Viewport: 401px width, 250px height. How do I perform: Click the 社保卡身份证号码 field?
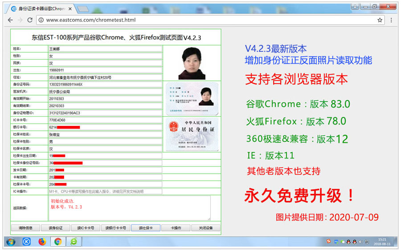[105, 163]
